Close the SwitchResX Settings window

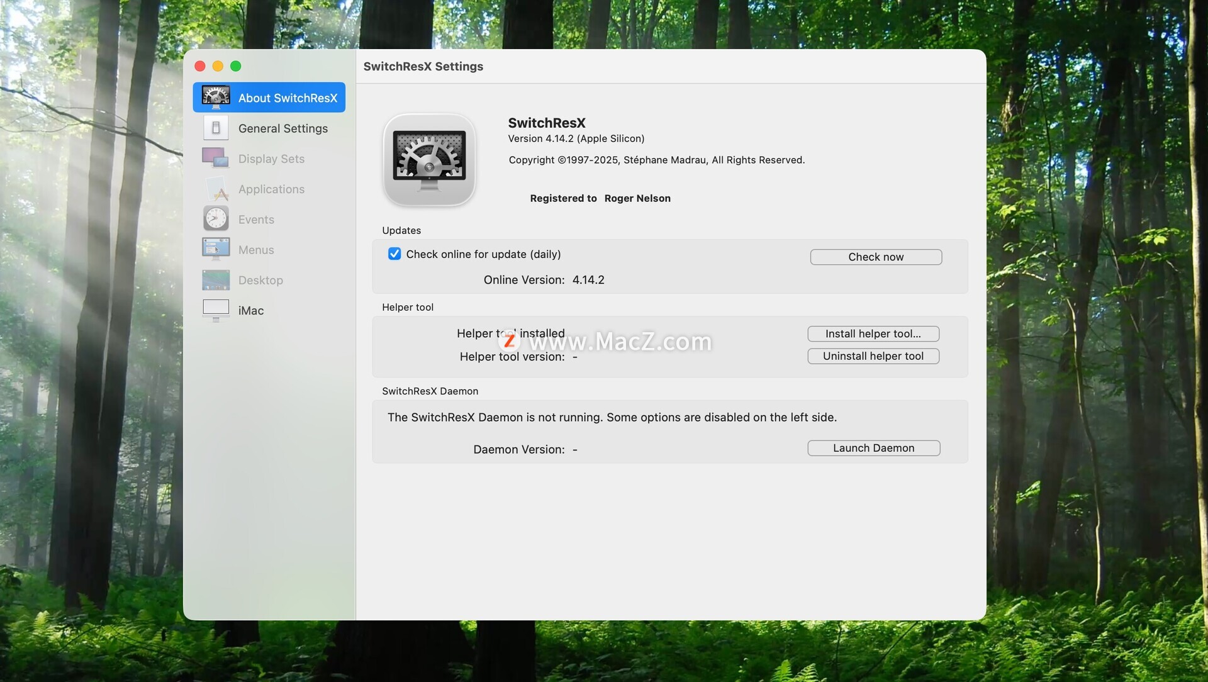pyautogui.click(x=200, y=66)
